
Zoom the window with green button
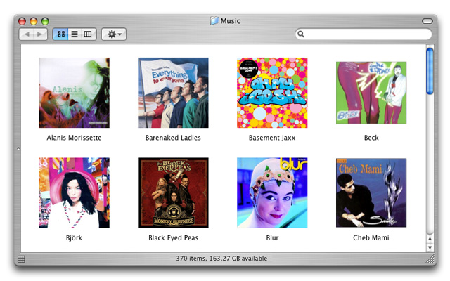(x=45, y=21)
